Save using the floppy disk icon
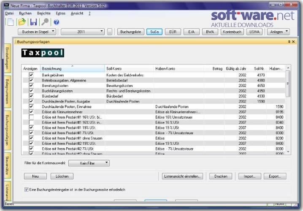303x211 pixels. (33, 22)
